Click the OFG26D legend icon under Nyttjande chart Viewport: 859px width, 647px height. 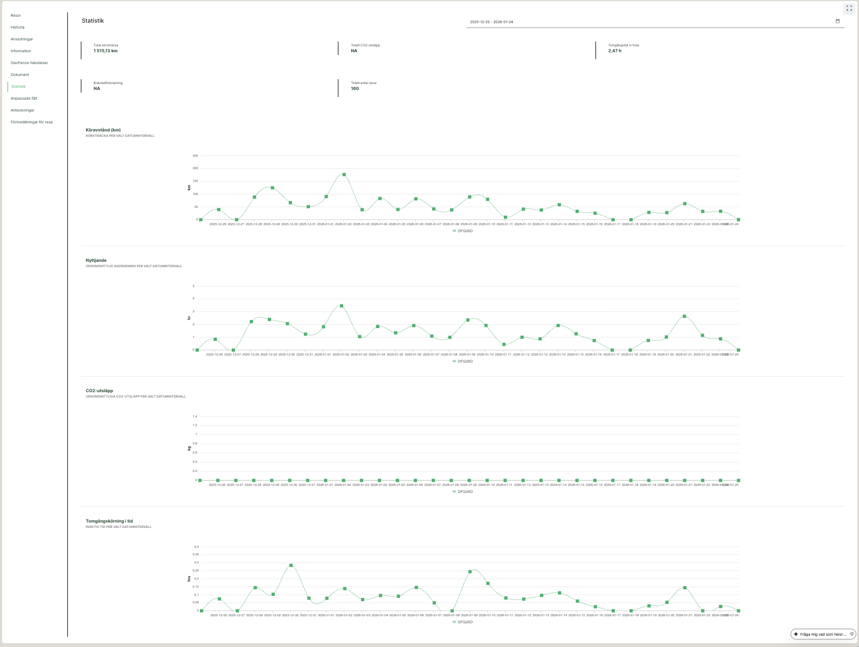click(454, 361)
